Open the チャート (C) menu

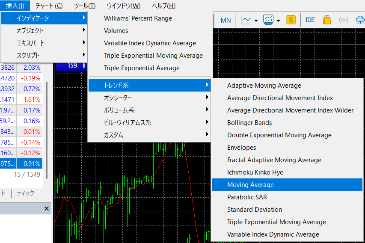click(x=49, y=6)
